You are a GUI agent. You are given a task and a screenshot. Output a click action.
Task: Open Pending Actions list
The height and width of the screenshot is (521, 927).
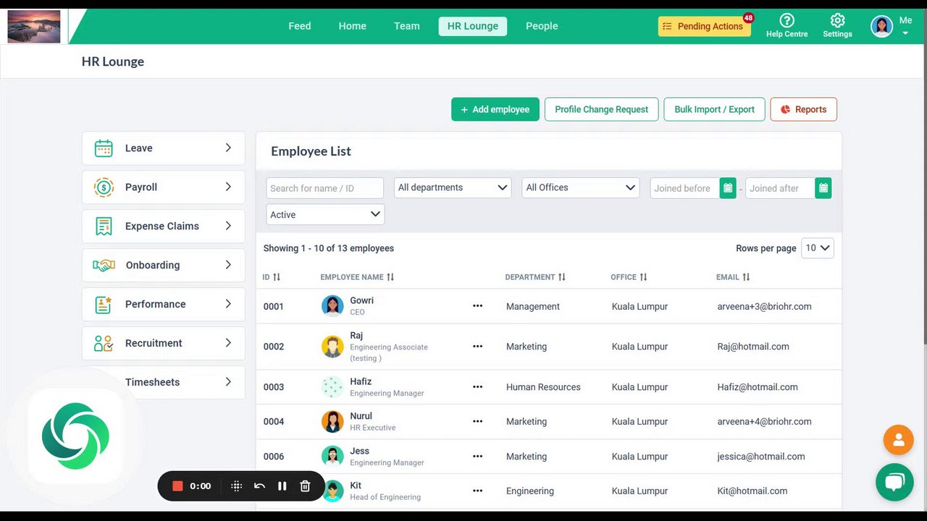(704, 26)
